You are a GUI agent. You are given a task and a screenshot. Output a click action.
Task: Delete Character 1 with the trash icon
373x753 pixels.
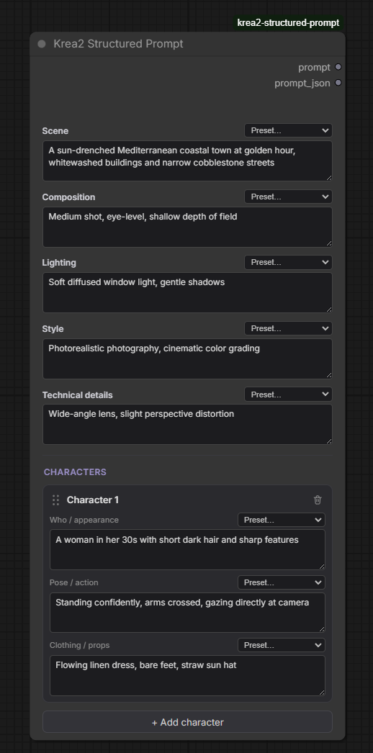click(318, 500)
